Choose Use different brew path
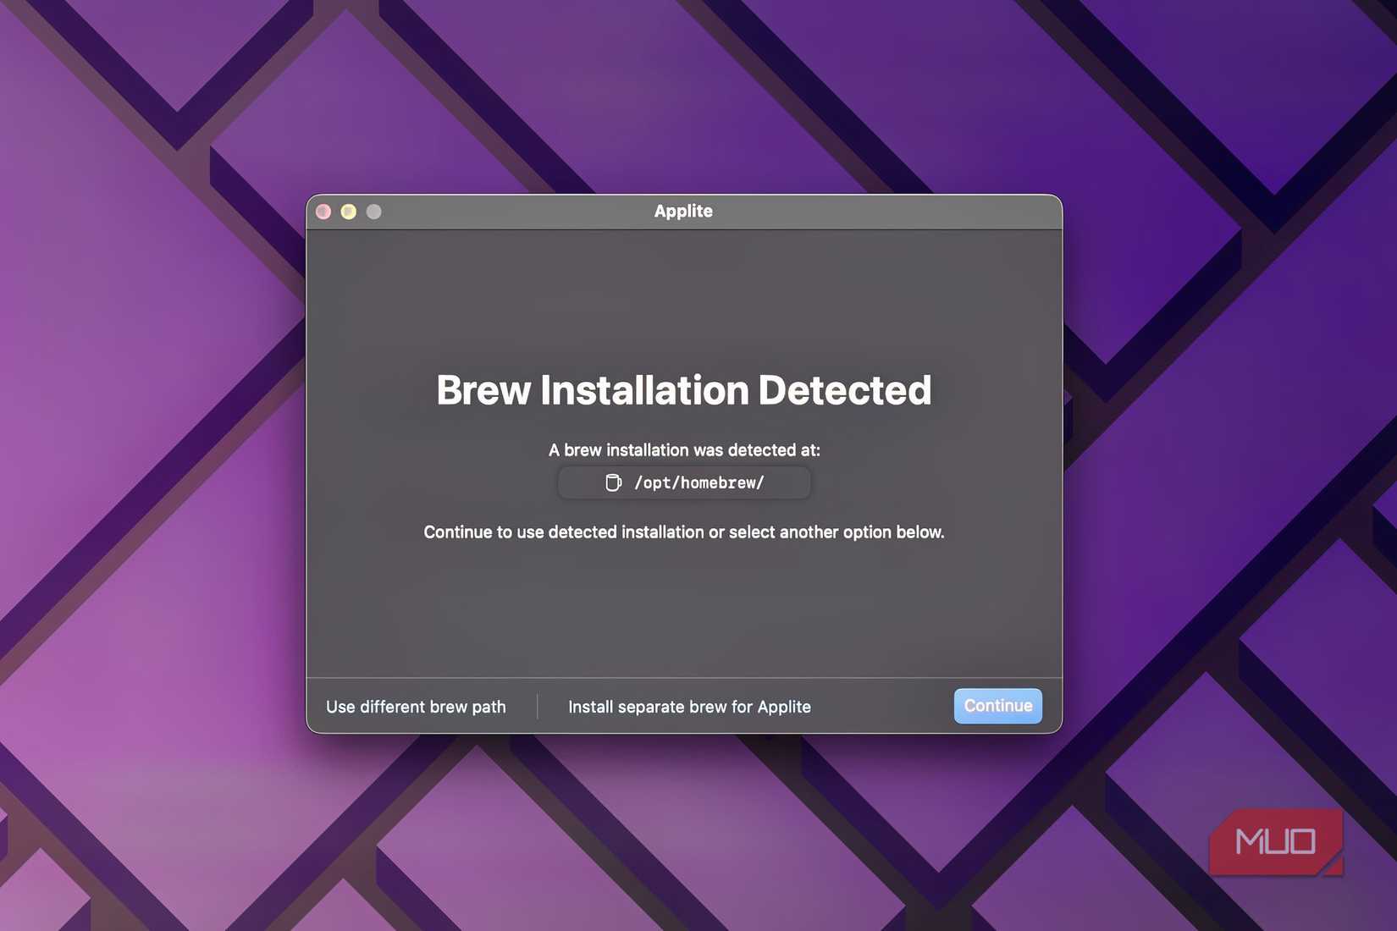 tap(416, 707)
